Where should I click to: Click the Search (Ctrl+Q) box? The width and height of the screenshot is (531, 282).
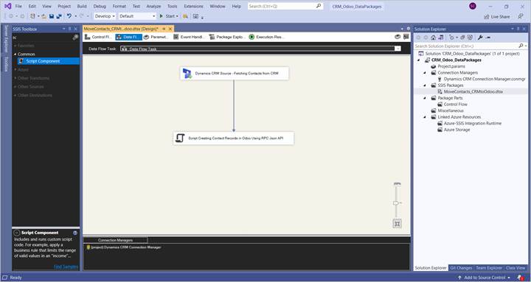[285, 6]
